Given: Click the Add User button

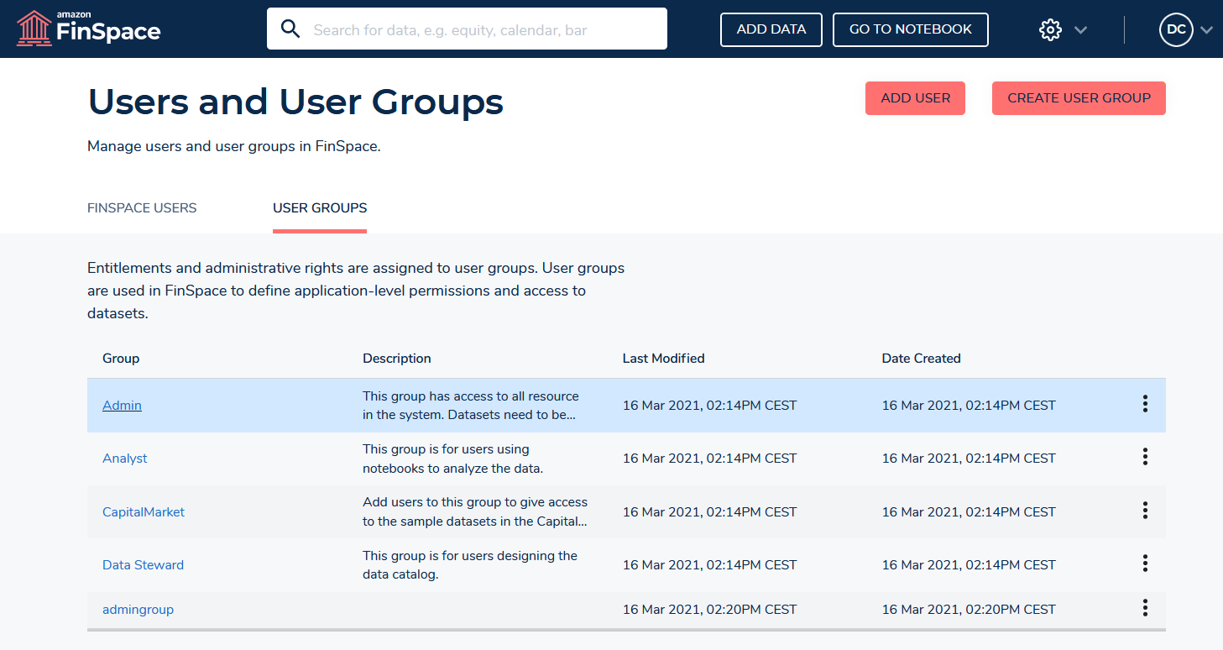Looking at the screenshot, I should tap(916, 98).
